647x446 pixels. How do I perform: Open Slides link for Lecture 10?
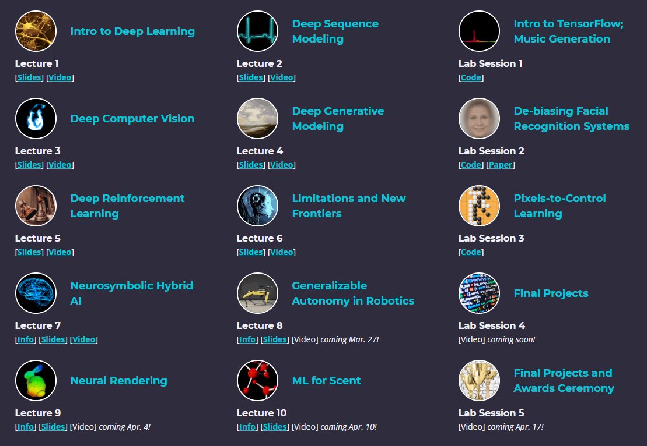click(x=275, y=427)
